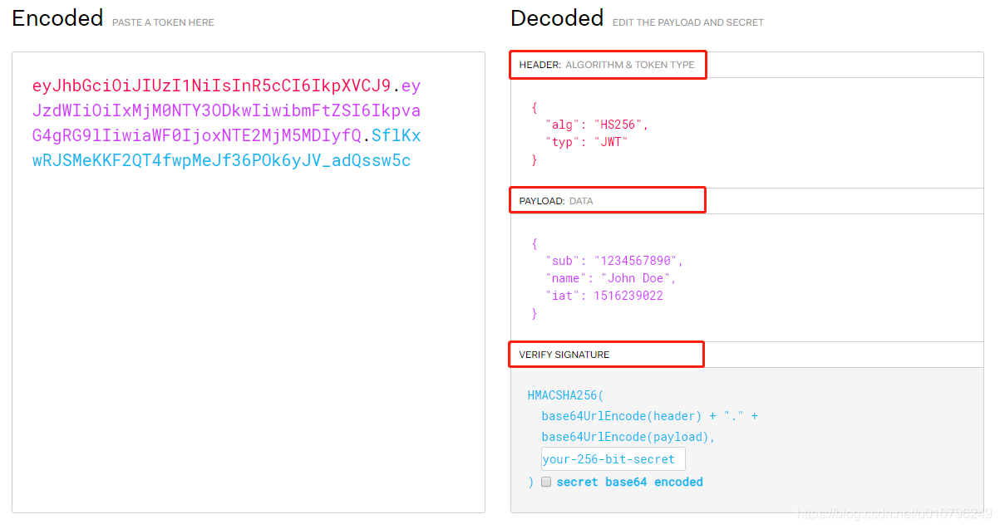Select the PAYLOAD: DATA section label
Image resolution: width=1000 pixels, height=529 pixels.
click(x=556, y=201)
